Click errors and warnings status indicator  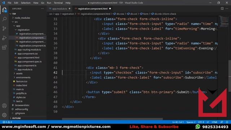click(x=7, y=122)
